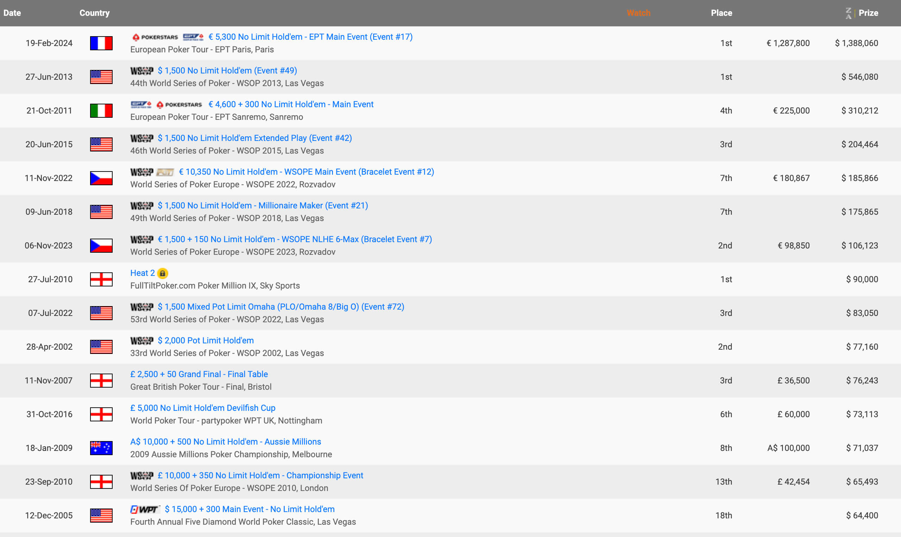Click the Italy flag in the Sanremo row

point(101,110)
